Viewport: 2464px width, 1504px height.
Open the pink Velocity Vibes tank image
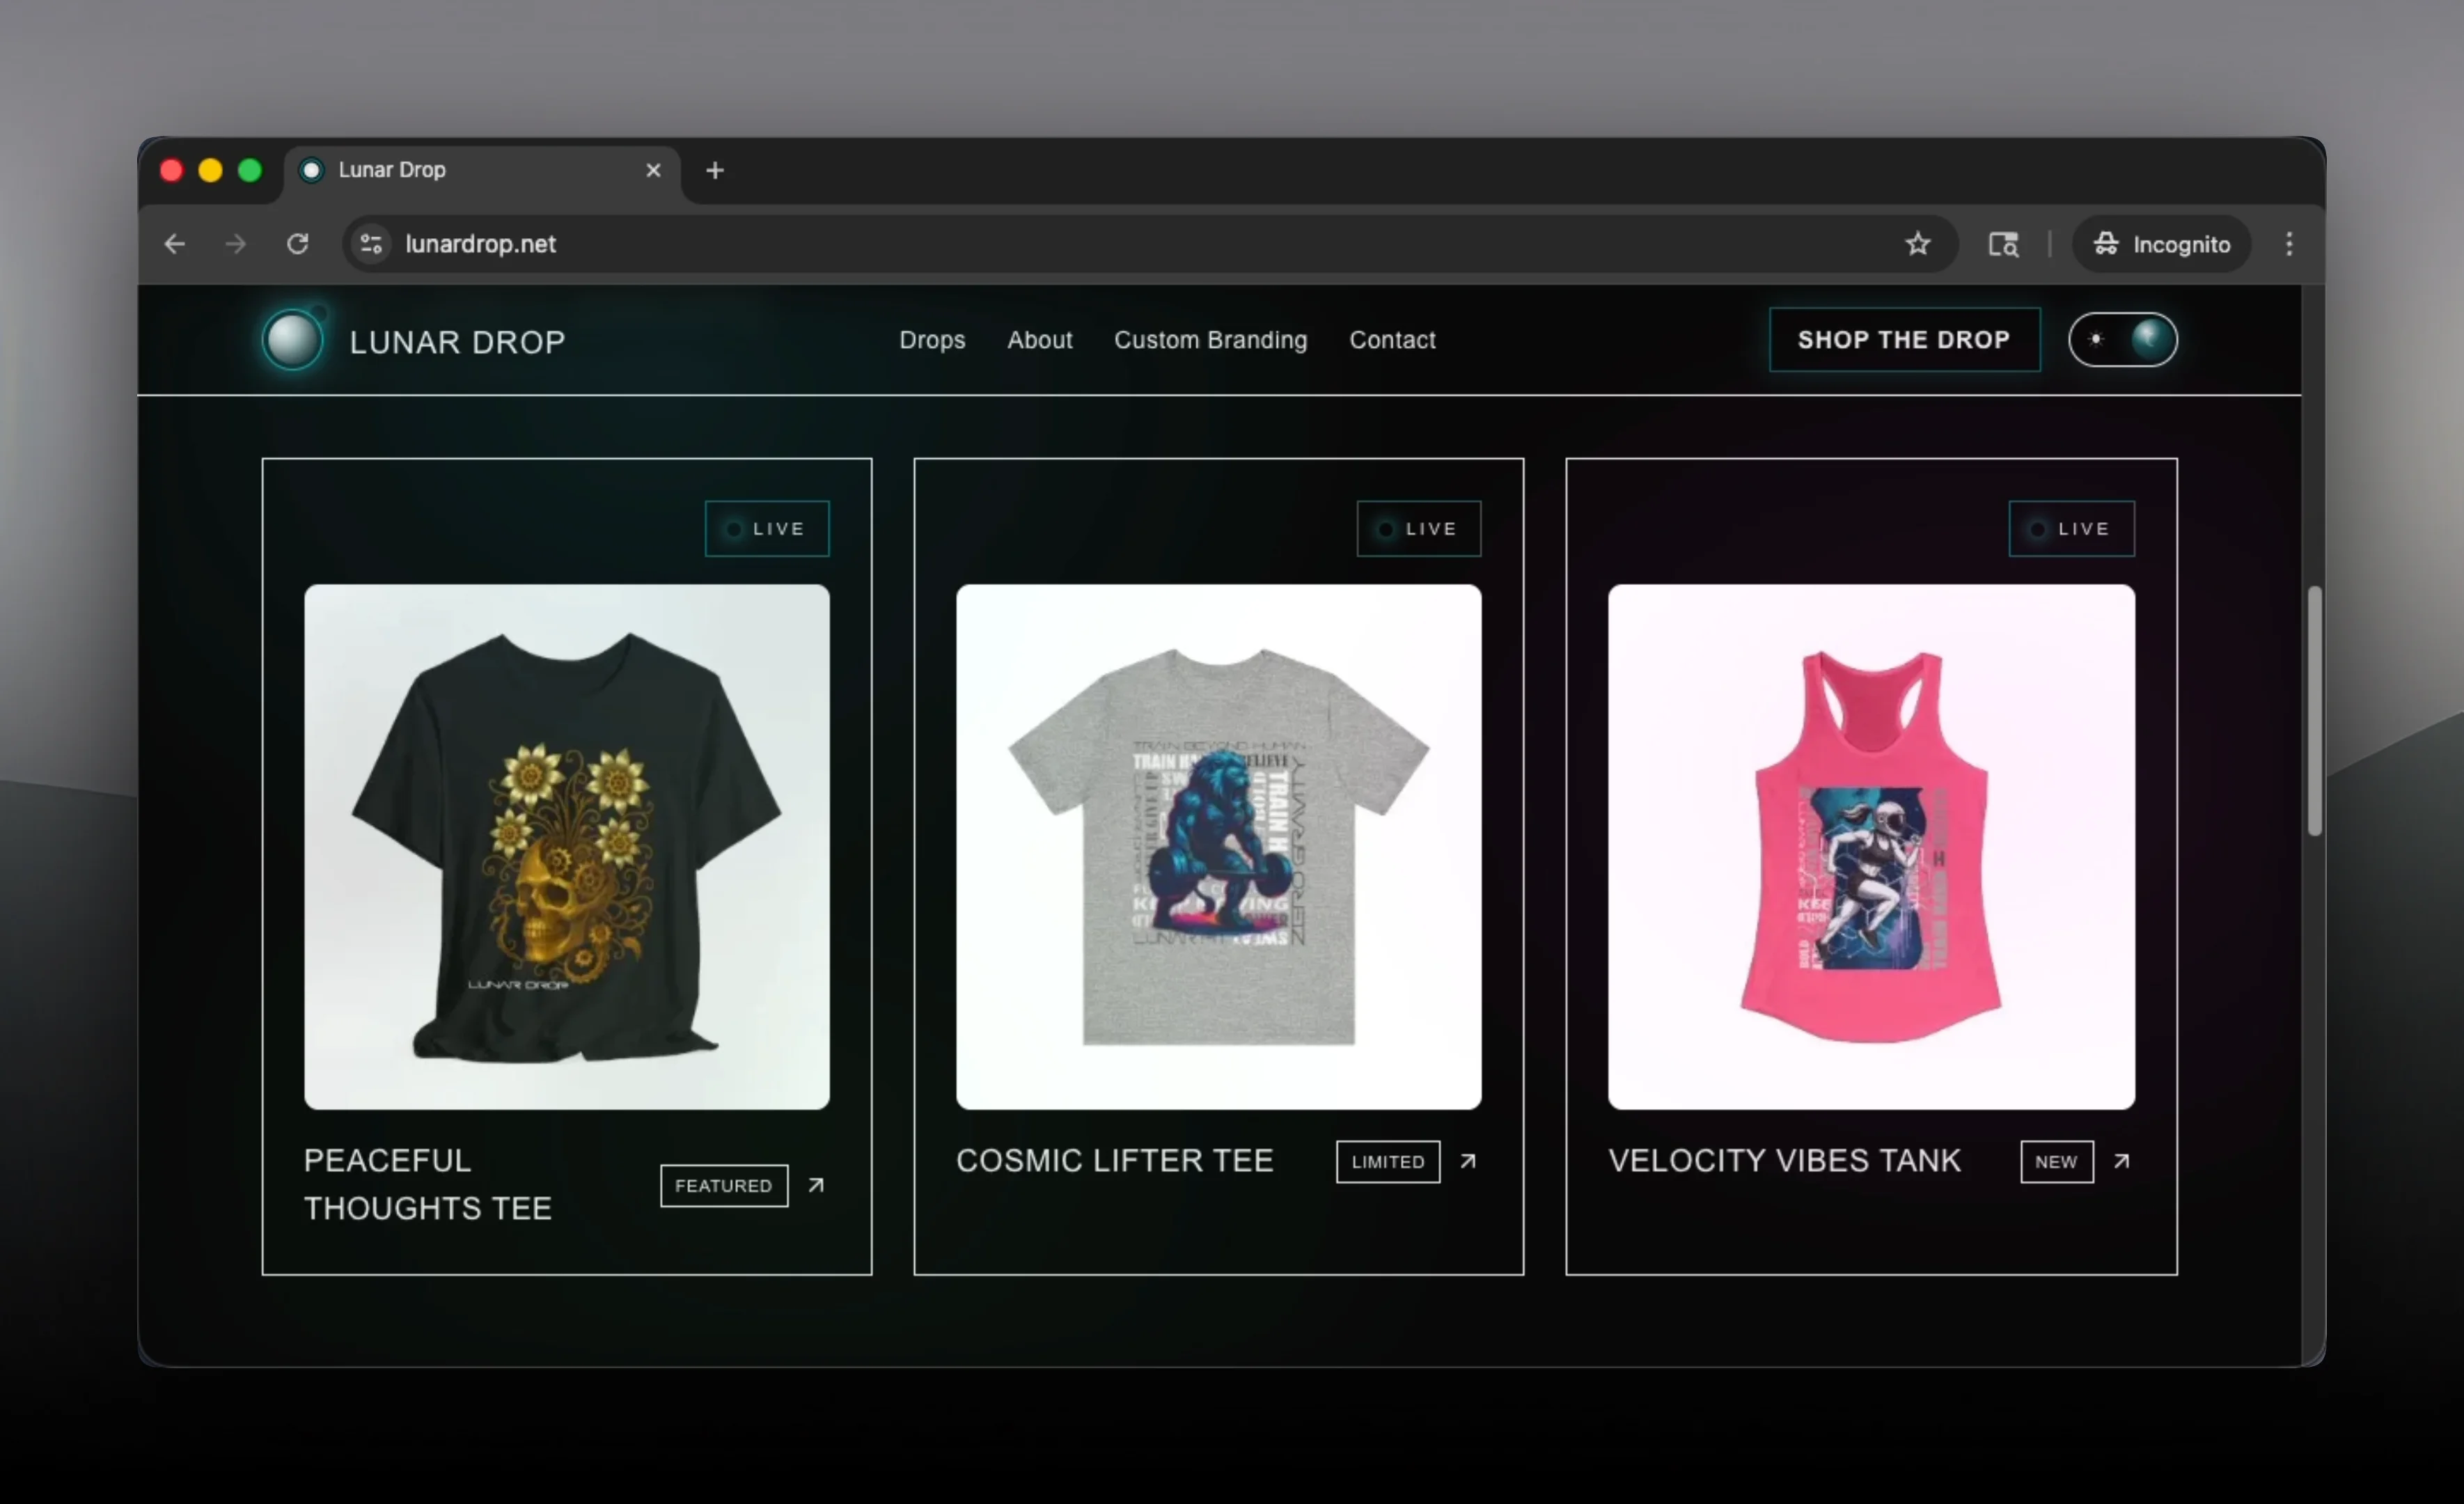pyautogui.click(x=1871, y=847)
